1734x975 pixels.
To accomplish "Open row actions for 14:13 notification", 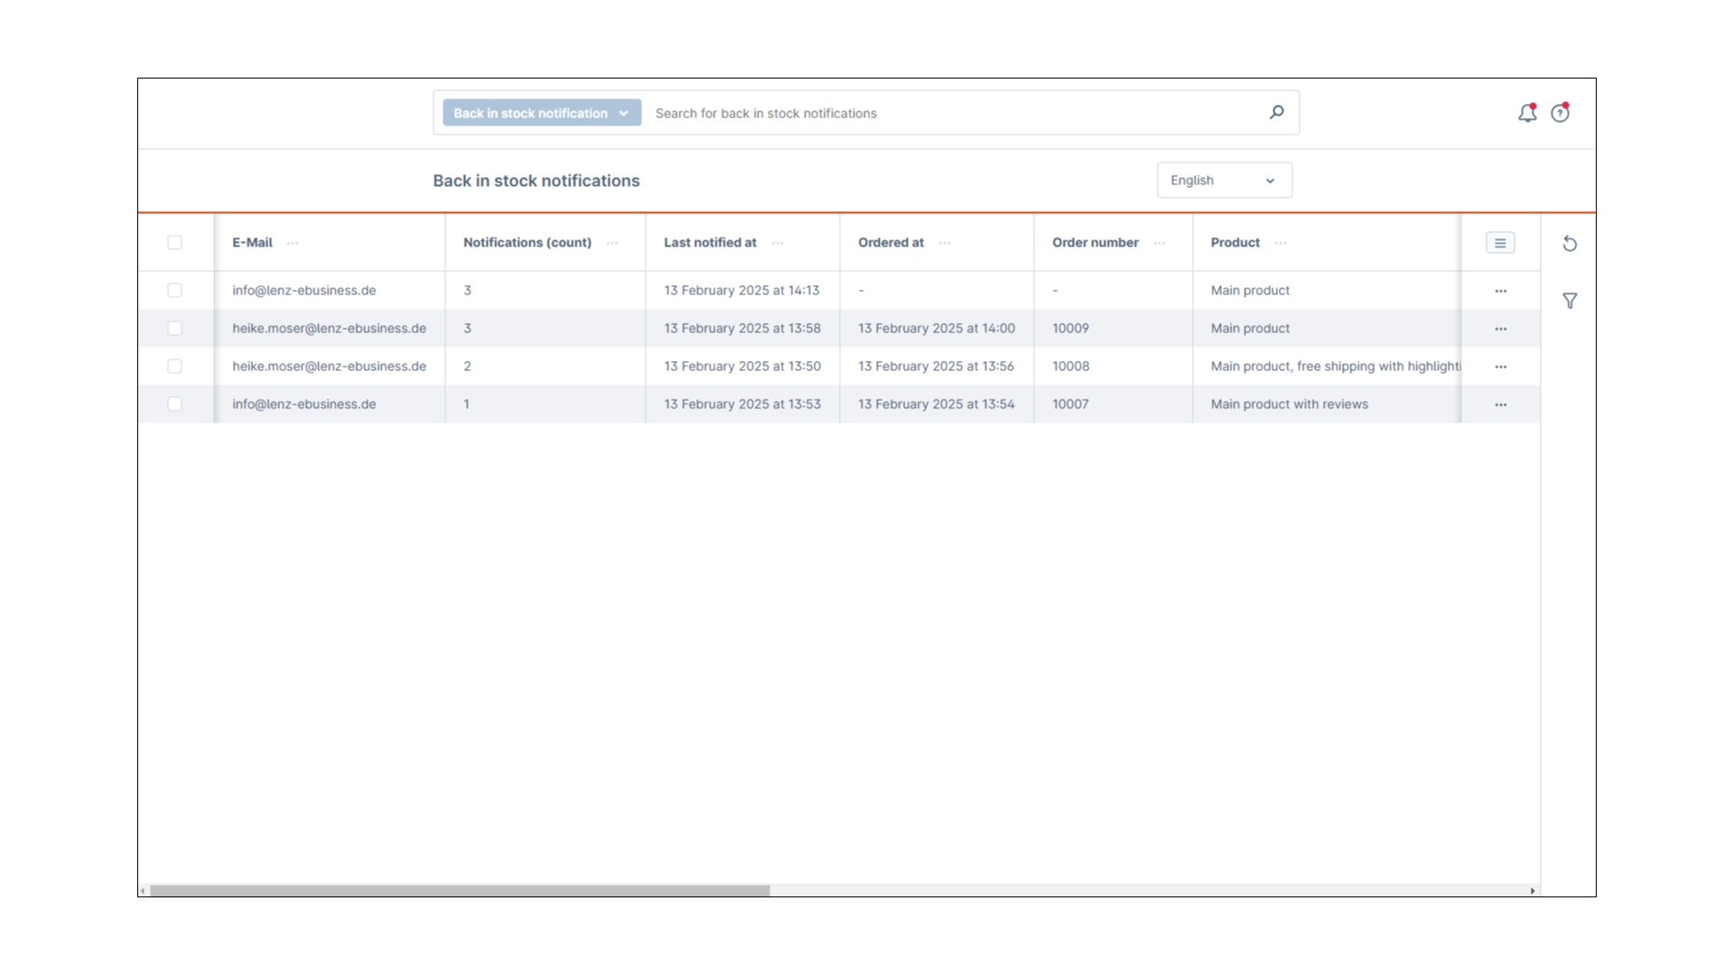I will pos(1500,291).
